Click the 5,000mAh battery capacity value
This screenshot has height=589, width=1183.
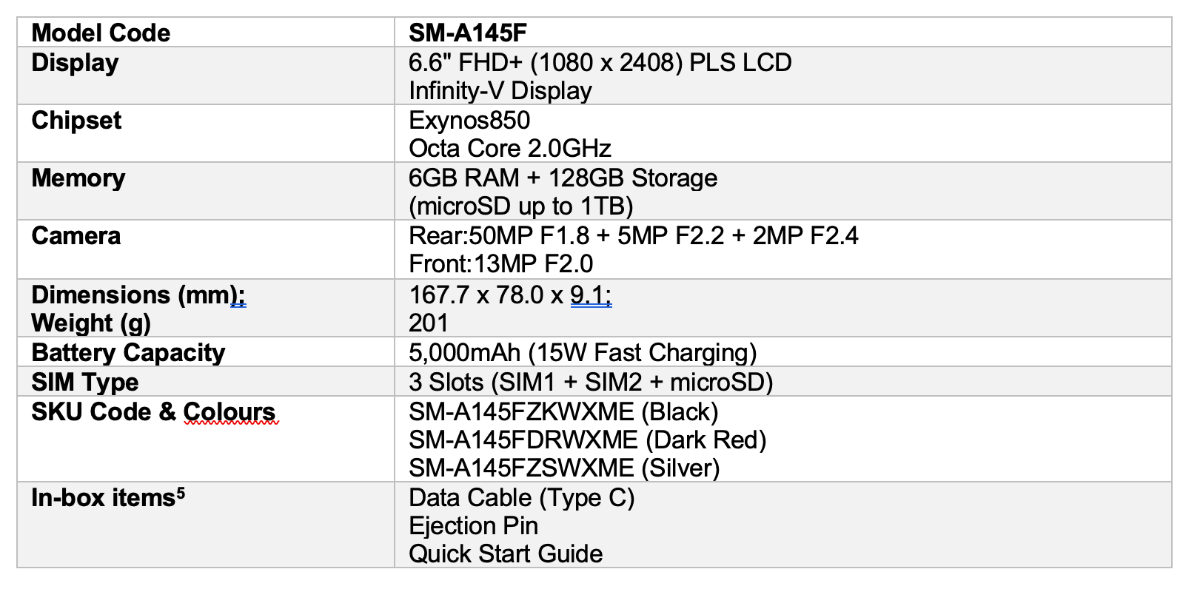(582, 352)
